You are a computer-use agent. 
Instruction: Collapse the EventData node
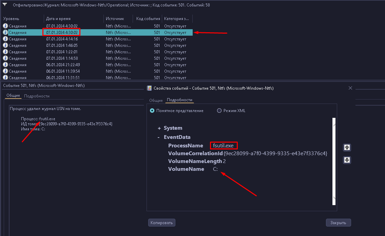(x=159, y=137)
